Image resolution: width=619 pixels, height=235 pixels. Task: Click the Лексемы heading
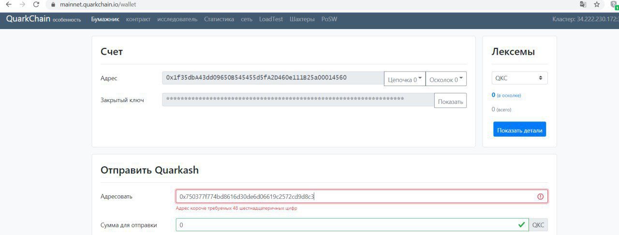(513, 52)
